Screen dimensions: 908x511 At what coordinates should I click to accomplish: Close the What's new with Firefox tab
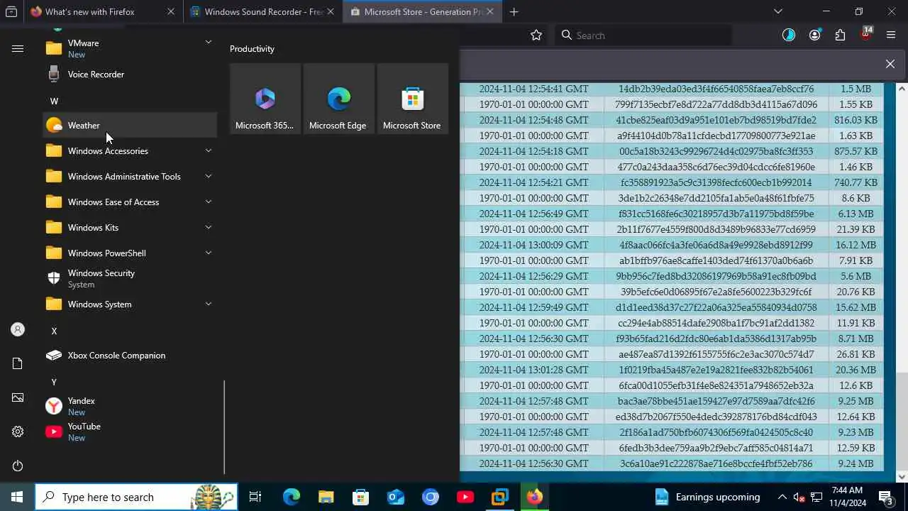(170, 12)
